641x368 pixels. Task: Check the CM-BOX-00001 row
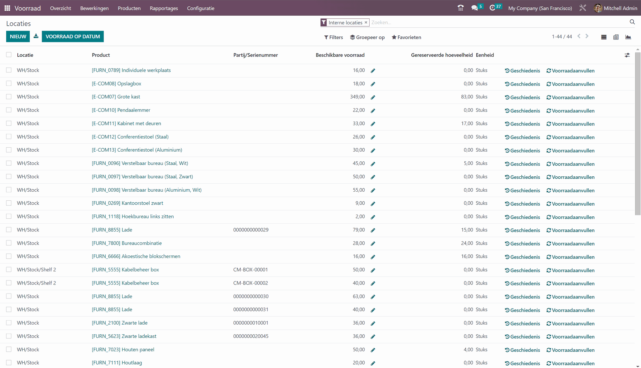(9, 269)
